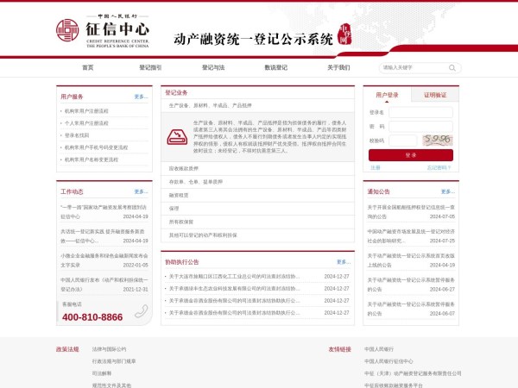Open the 登记指引 navigation menu

pos(150,67)
